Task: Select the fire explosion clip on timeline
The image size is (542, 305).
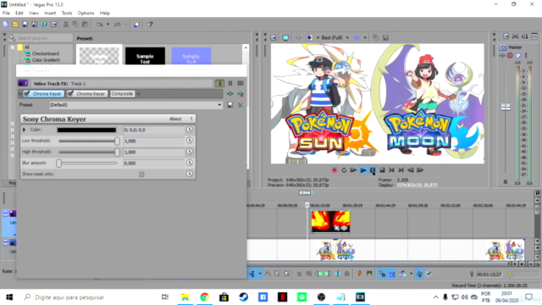Action: (330, 221)
